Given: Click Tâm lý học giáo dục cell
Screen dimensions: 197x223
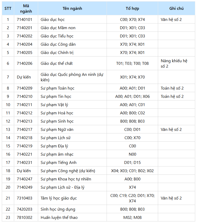Looking at the screenshot, I should point(59,198).
